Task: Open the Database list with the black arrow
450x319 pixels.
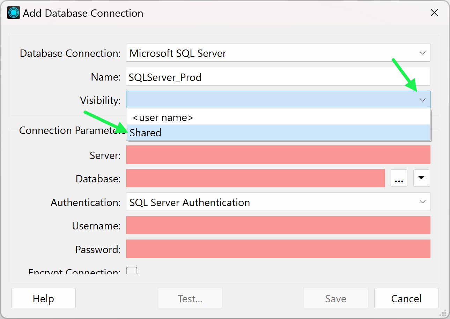Action: click(x=421, y=178)
